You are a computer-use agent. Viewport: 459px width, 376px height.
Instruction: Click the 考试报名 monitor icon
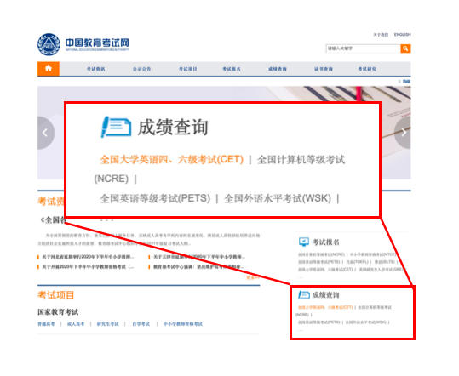click(x=303, y=242)
